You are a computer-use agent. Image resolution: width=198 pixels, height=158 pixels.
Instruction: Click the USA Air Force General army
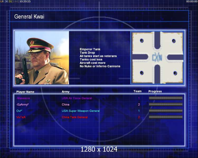coord(77,98)
